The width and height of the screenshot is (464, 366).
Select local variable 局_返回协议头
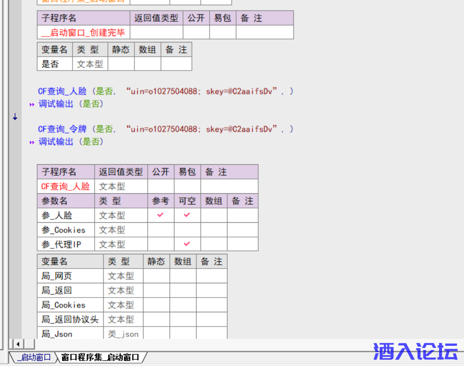pos(70,319)
